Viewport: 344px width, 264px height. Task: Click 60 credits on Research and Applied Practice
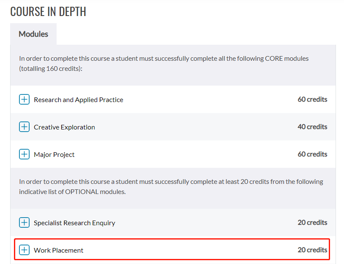pos(312,100)
